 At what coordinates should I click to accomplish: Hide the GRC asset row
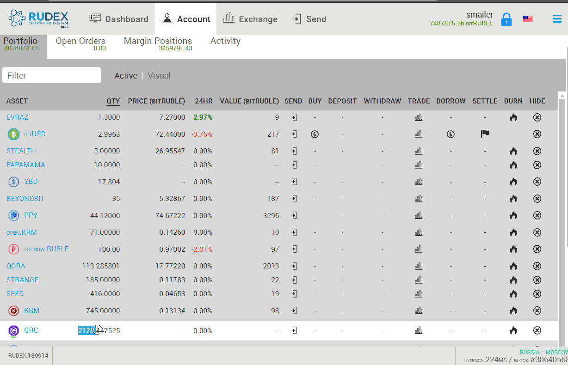point(537,331)
